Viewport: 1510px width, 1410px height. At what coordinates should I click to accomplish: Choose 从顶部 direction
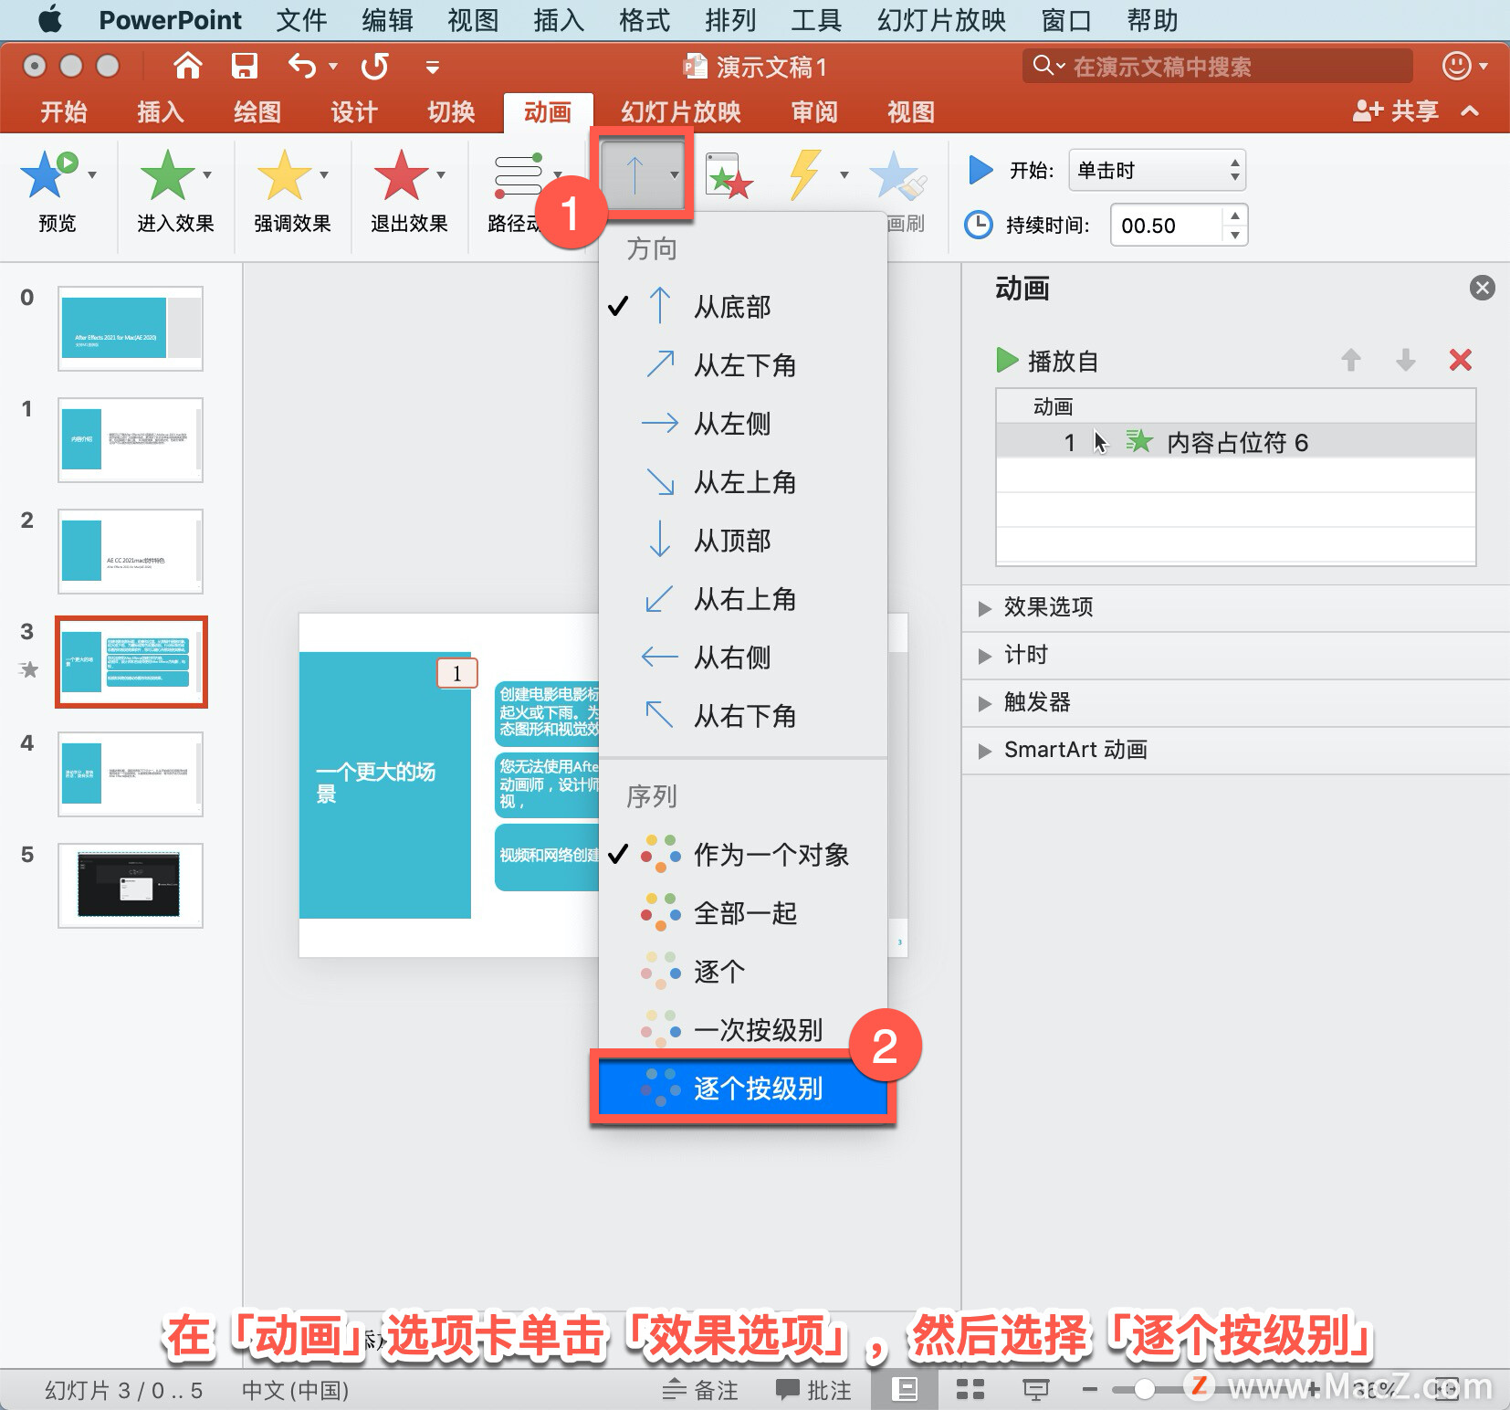pyautogui.click(x=743, y=541)
